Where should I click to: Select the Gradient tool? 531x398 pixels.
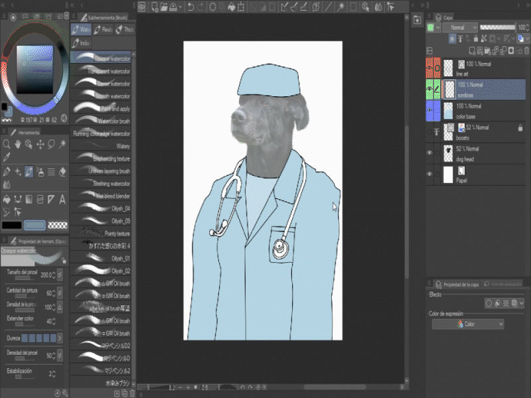click(x=29, y=200)
